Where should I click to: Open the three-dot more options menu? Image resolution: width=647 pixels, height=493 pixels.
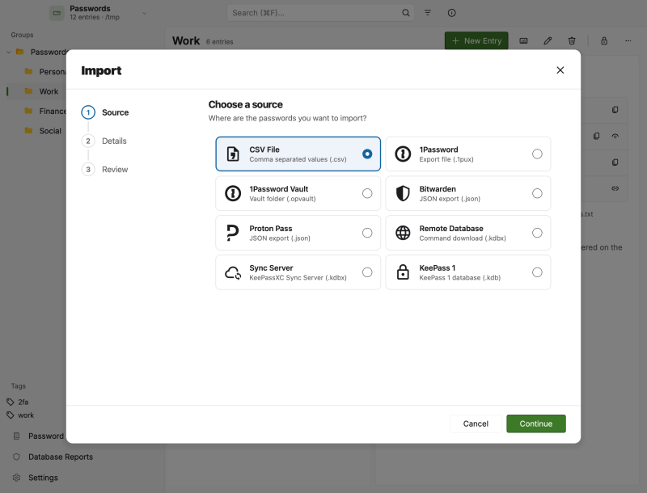click(628, 40)
